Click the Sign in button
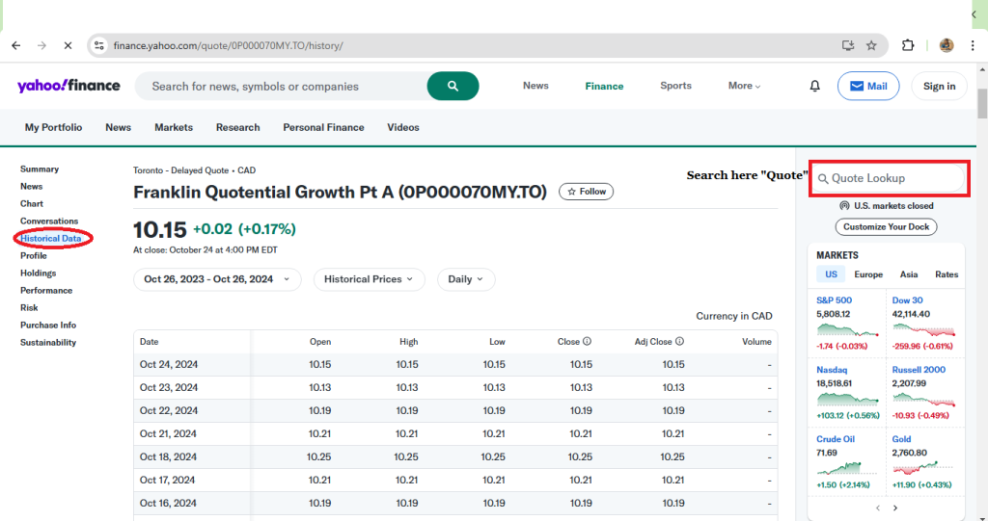The width and height of the screenshot is (988, 521). pos(940,87)
